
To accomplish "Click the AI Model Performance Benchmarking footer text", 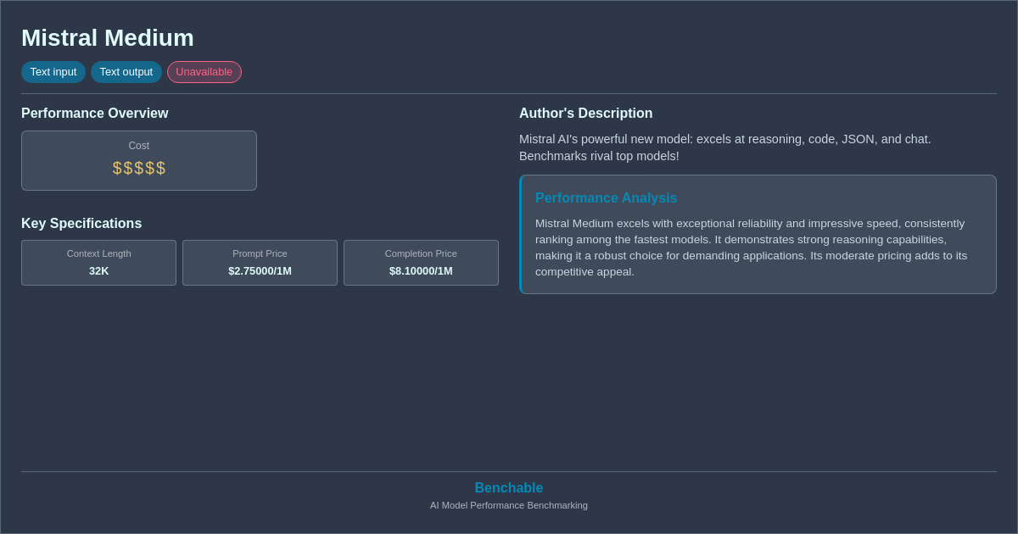I will (x=508, y=505).
